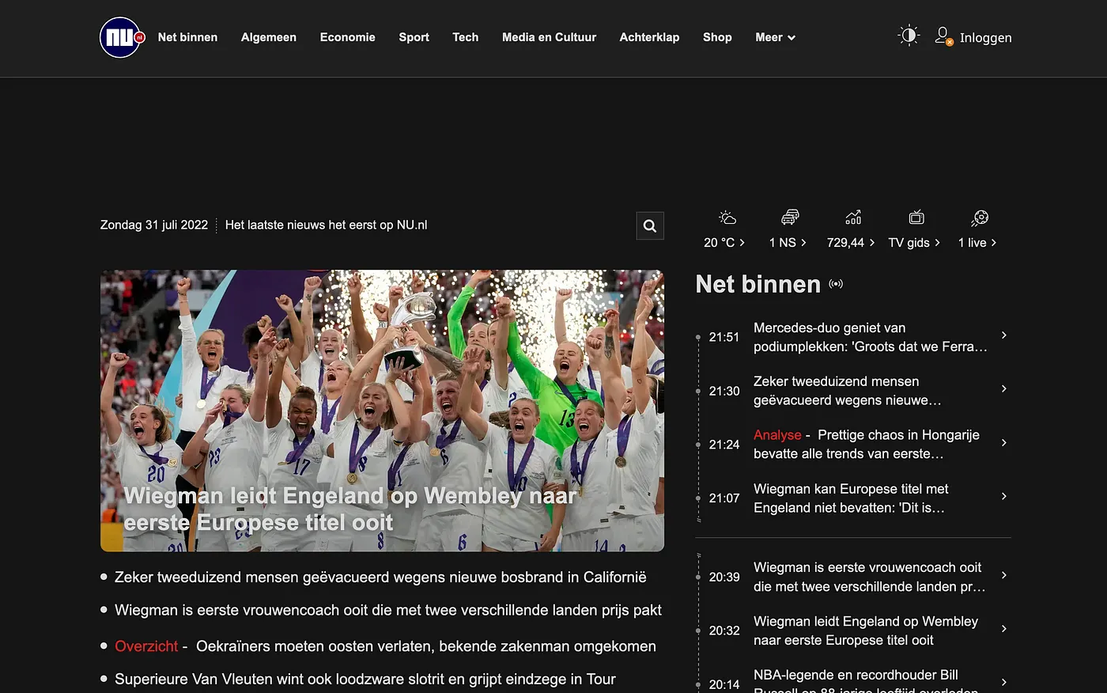This screenshot has width=1107, height=693.
Task: Switch to the Sport section
Action: [414, 37]
